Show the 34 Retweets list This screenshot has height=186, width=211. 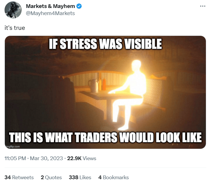19,177
